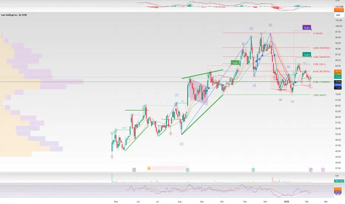The image size is (345, 204).
Task: Click the May label on time axis
Action: click(116, 201)
